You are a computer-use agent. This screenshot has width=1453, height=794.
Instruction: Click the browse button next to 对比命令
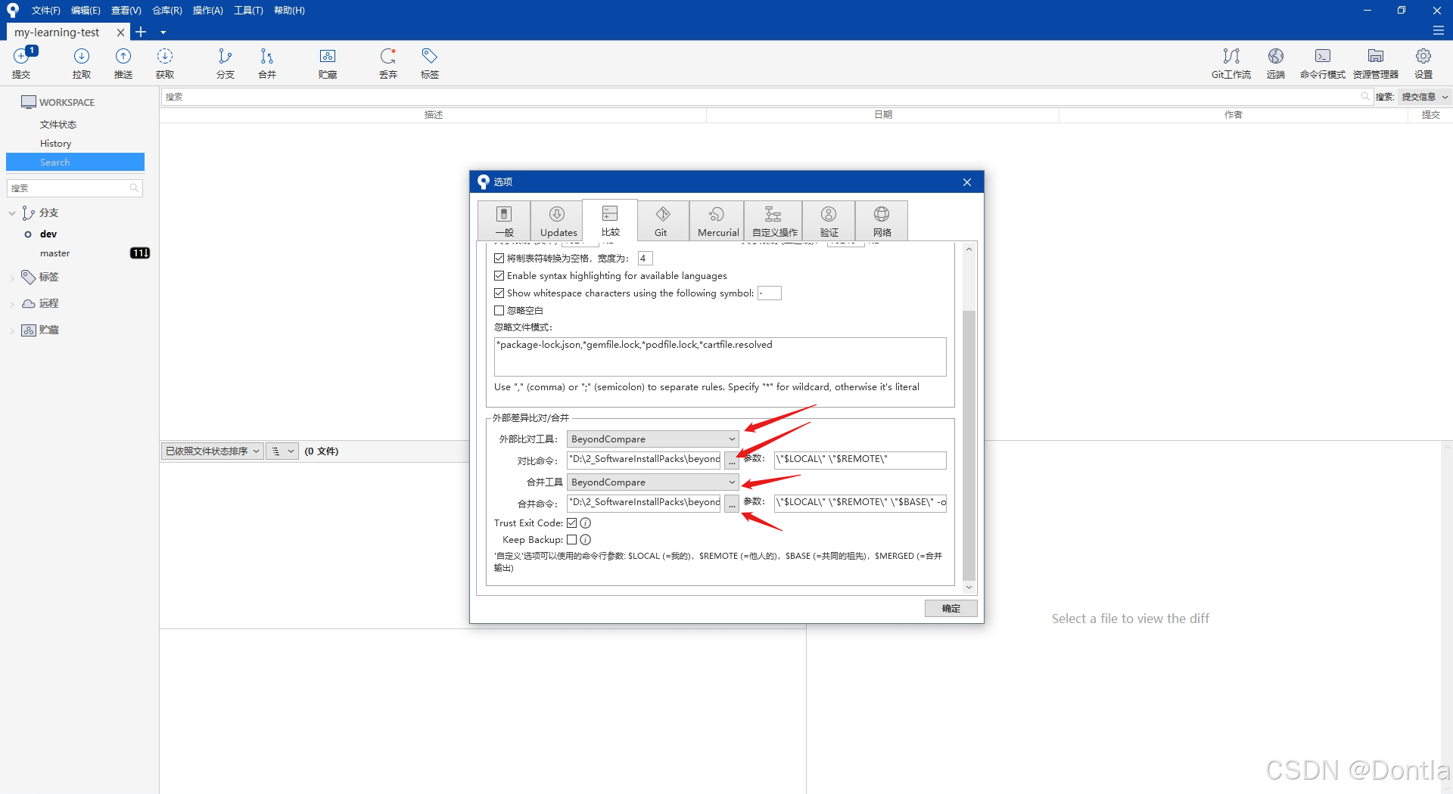731,460
